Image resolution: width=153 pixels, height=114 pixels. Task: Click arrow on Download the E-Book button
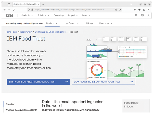pos(132,82)
